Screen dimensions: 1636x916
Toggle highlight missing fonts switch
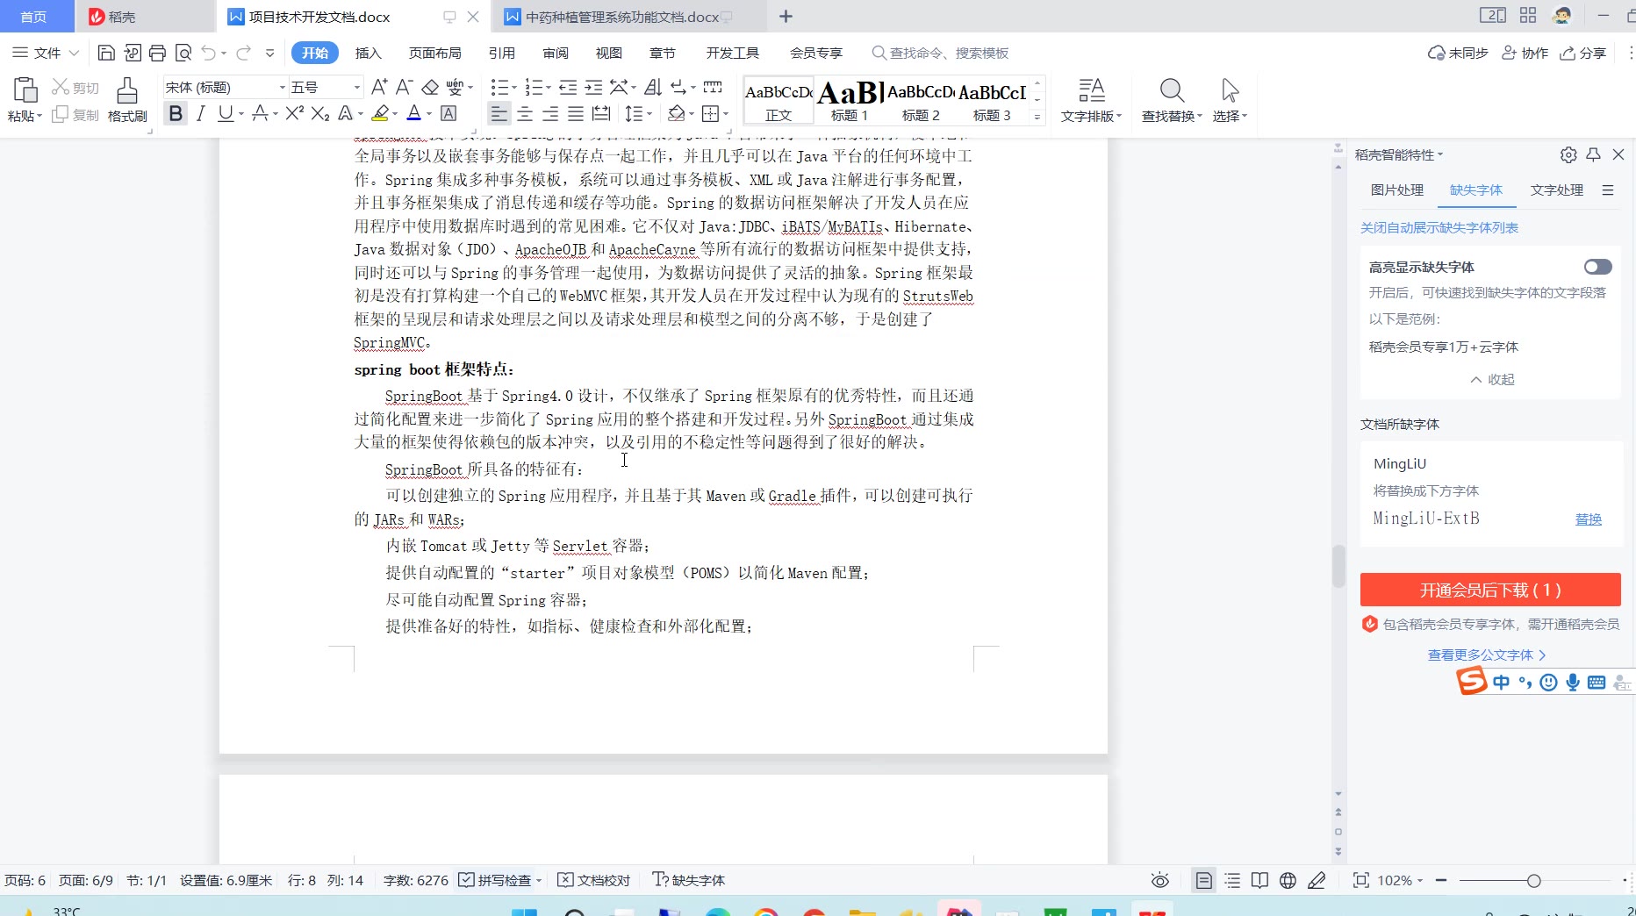[x=1597, y=267]
